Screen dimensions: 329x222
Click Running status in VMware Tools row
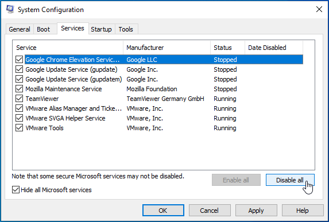point(225,128)
